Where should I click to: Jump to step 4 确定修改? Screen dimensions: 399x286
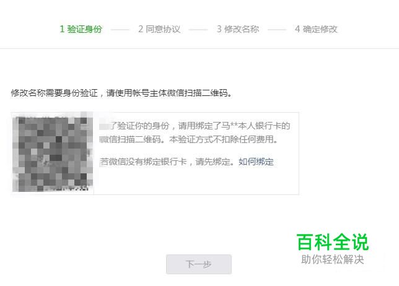click(x=316, y=29)
